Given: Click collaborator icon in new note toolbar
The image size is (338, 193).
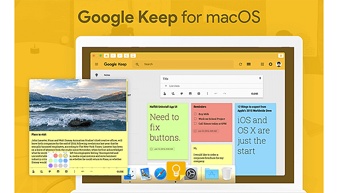Looking at the screenshot, I should pos(173,94).
